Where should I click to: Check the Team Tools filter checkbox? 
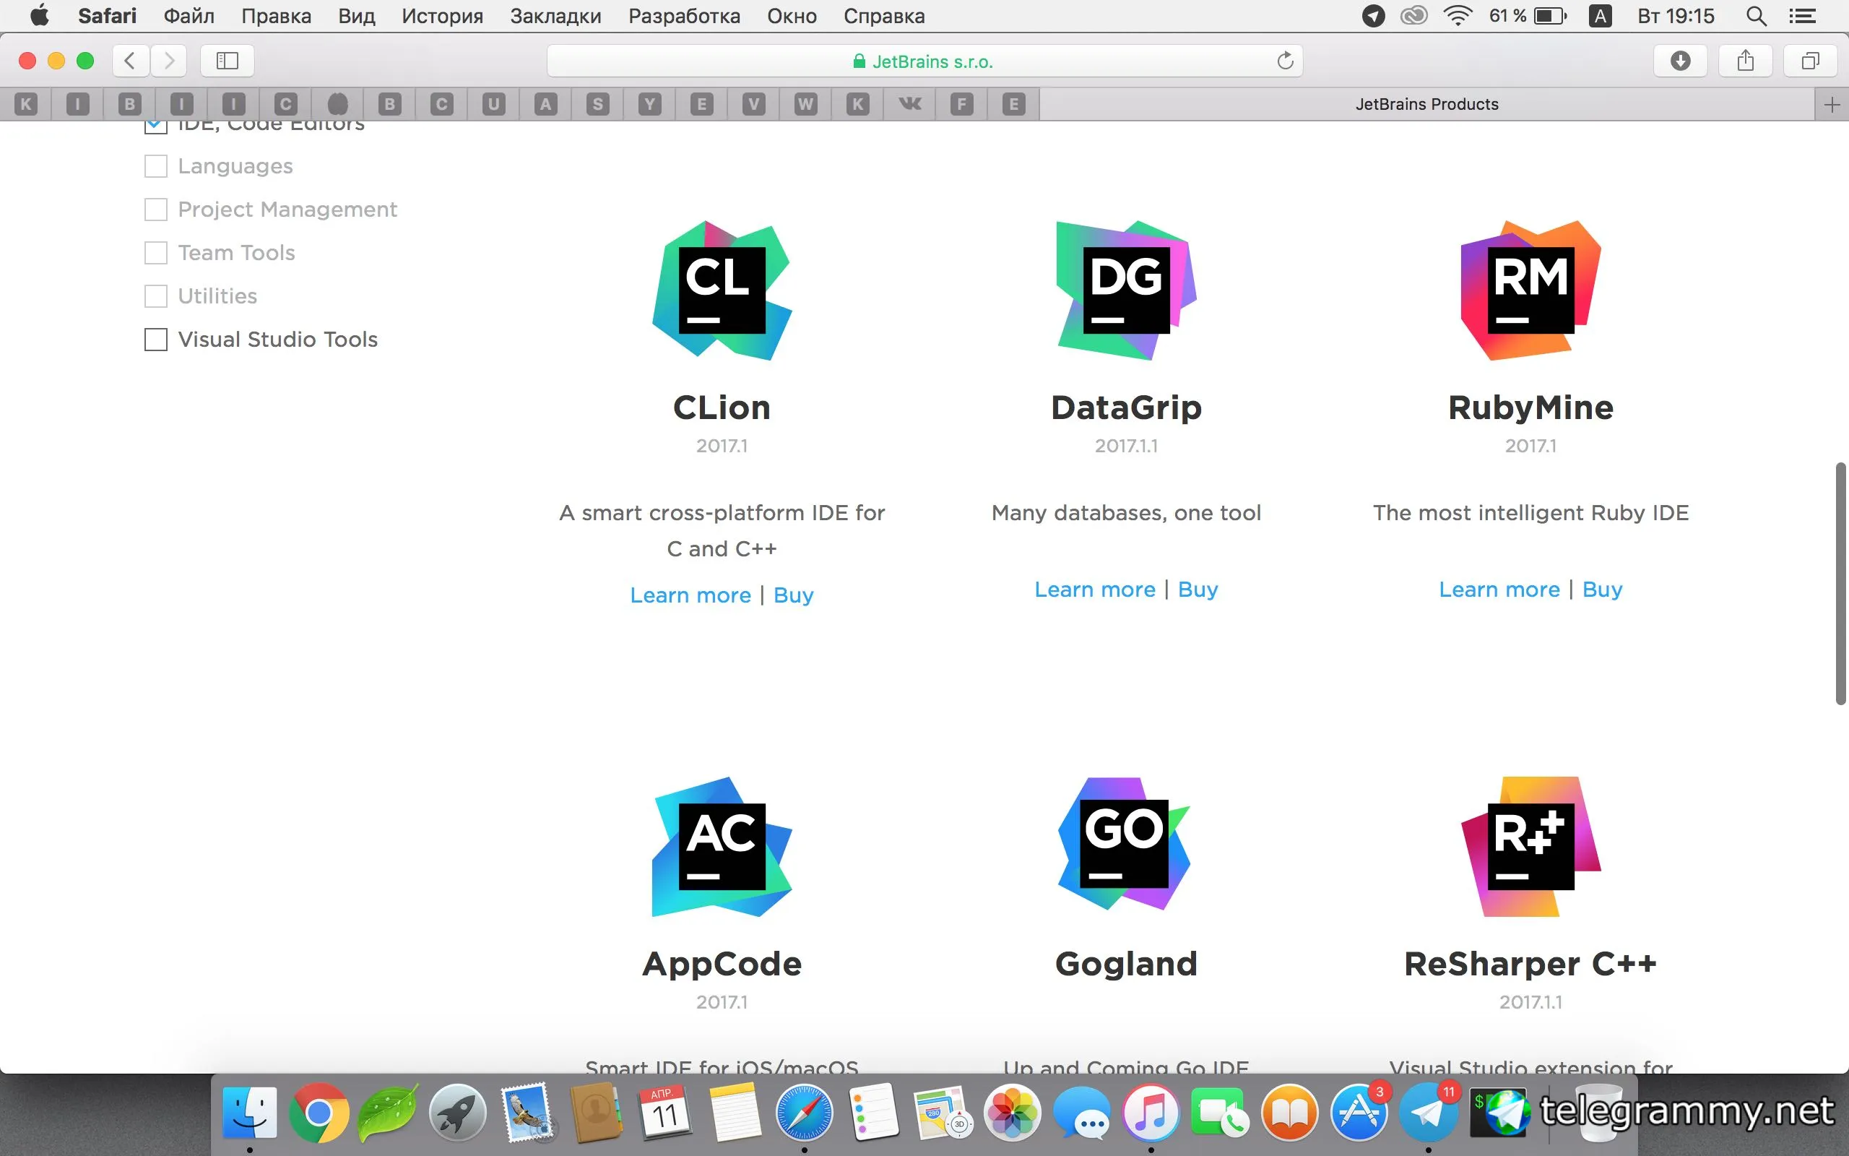tap(156, 253)
